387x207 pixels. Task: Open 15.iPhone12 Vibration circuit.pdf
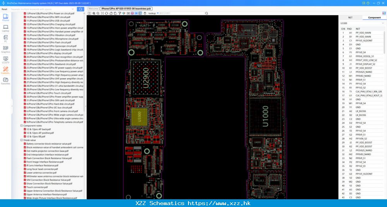(x=49, y=35)
